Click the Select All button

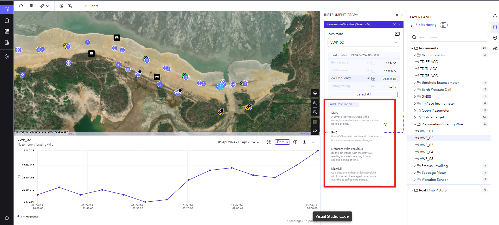click(364, 94)
